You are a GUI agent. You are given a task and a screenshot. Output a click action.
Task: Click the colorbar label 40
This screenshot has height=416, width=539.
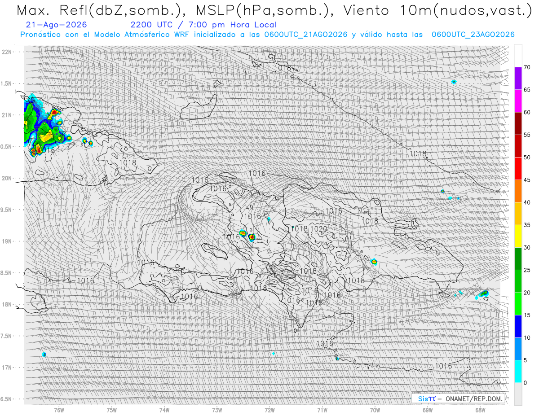[527, 202]
